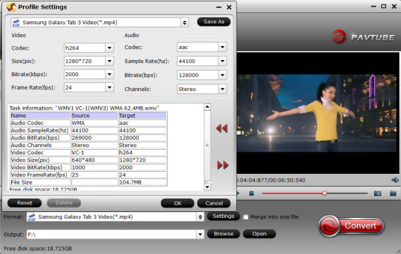This screenshot has height=254, width=401.
Task: Open the Video Bitrate 2000 dropdown
Action: click(x=110, y=74)
